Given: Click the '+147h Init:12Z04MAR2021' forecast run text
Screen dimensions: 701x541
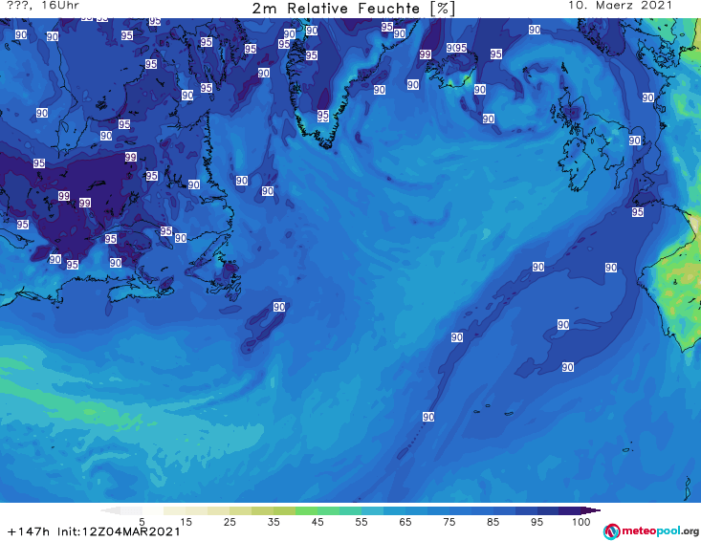Looking at the screenshot, I should [94, 531].
